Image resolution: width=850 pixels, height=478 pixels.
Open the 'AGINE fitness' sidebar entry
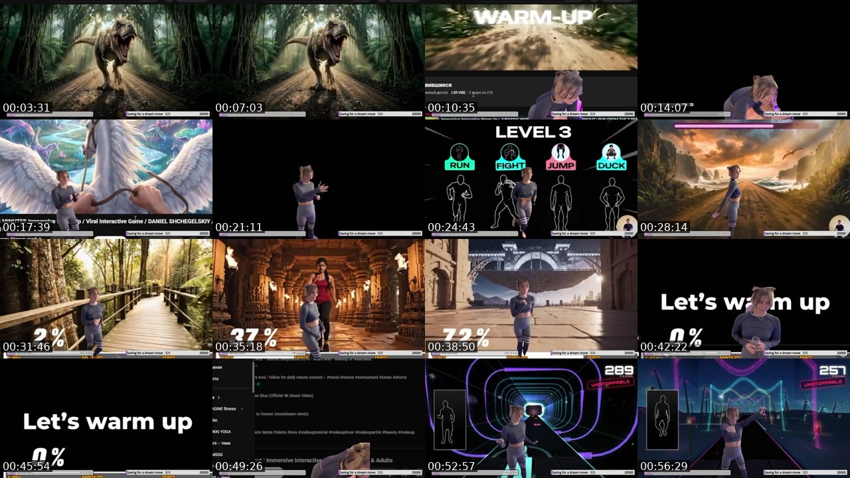224,408
